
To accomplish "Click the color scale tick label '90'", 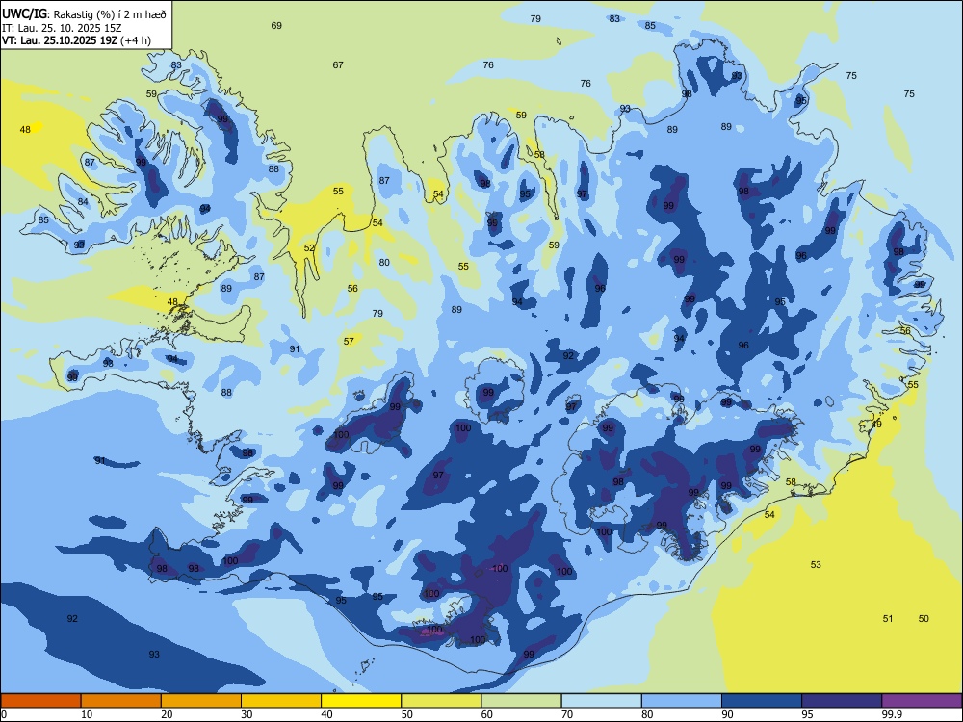I will [727, 714].
